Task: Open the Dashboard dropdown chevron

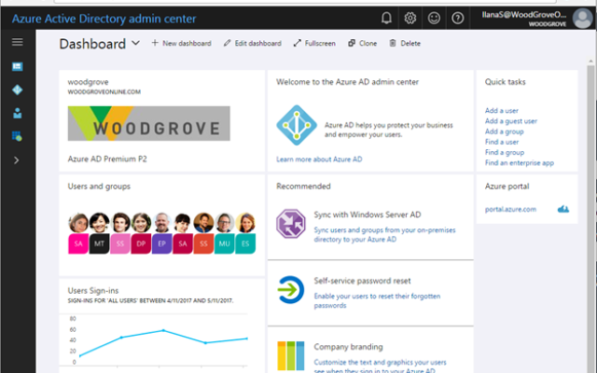Action: pos(135,43)
